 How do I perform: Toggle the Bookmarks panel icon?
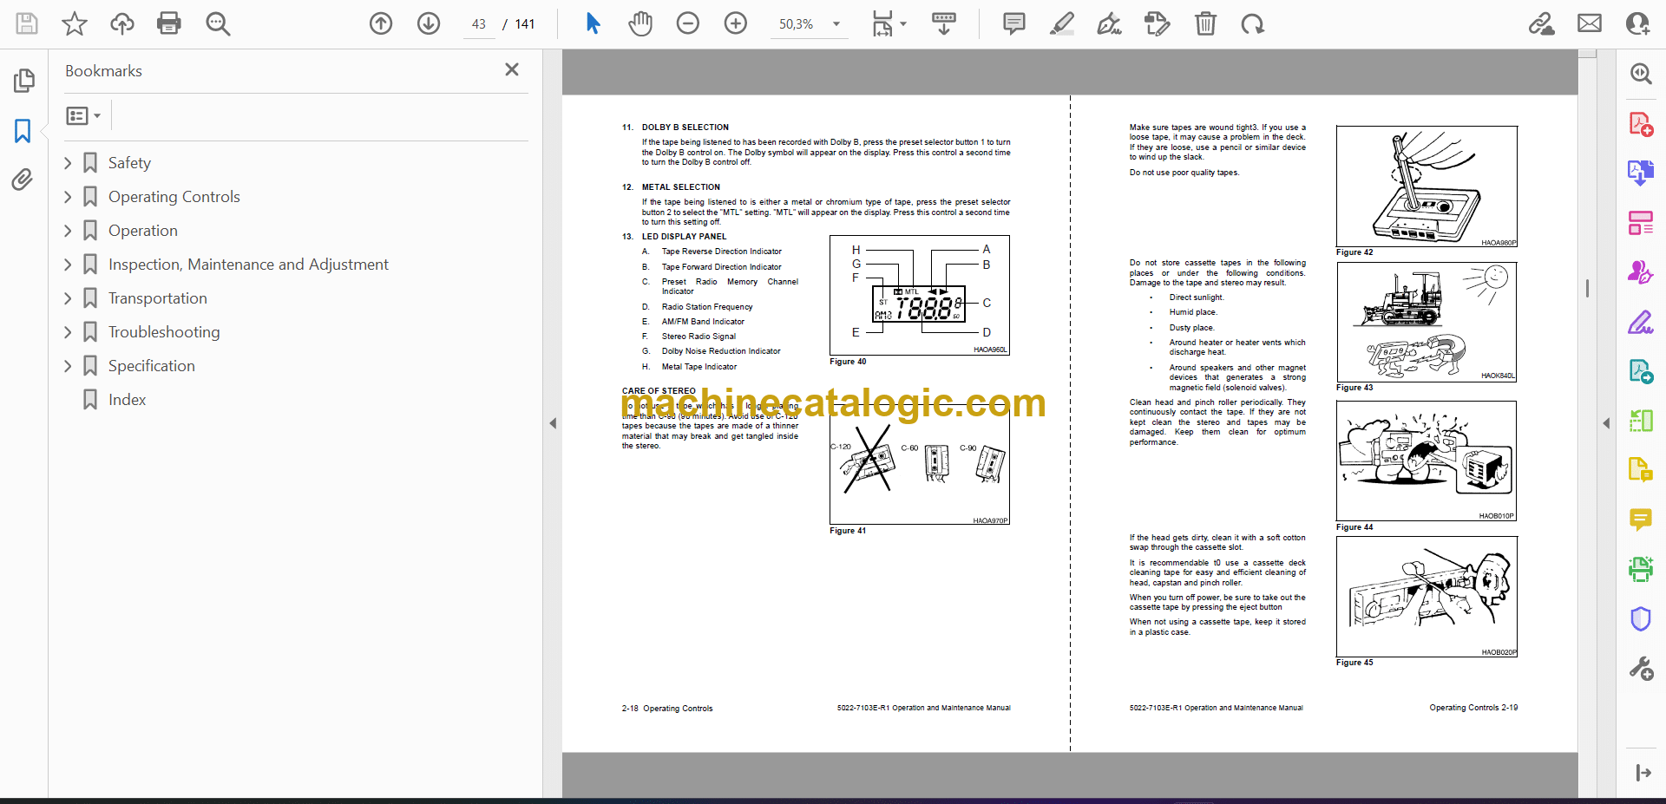tap(23, 131)
